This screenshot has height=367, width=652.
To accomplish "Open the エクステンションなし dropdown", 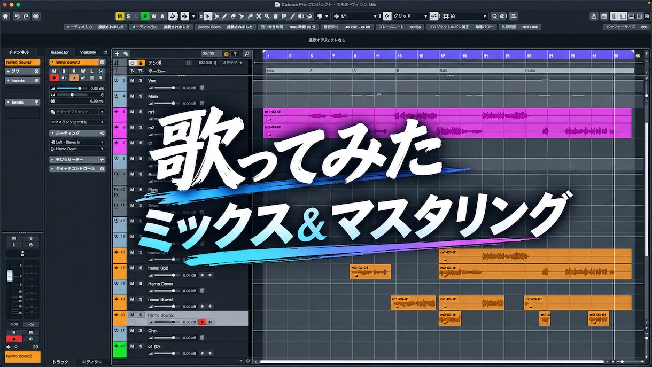I will coord(77,122).
